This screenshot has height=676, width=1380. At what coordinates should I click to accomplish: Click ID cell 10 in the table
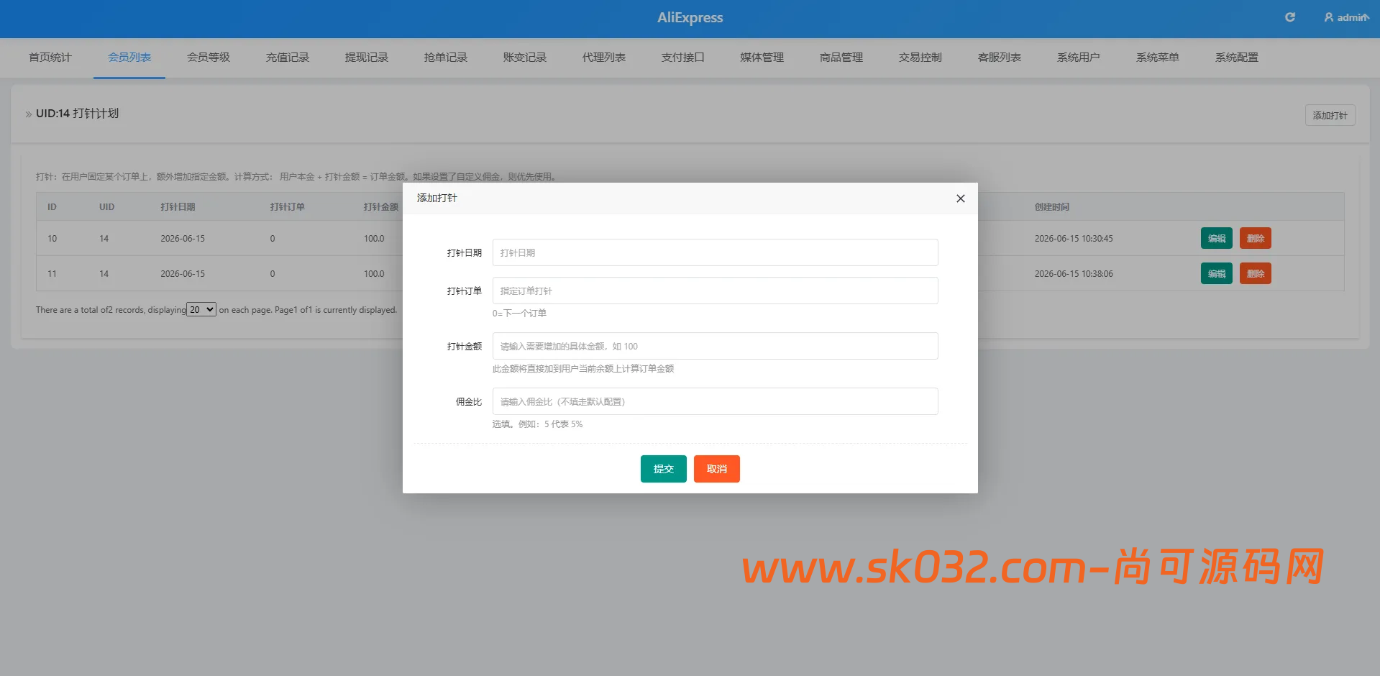coord(52,239)
